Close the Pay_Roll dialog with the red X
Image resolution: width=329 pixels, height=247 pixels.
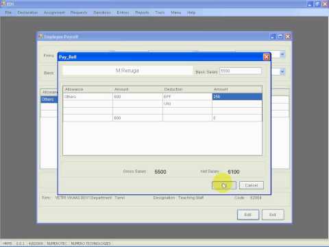point(267,57)
